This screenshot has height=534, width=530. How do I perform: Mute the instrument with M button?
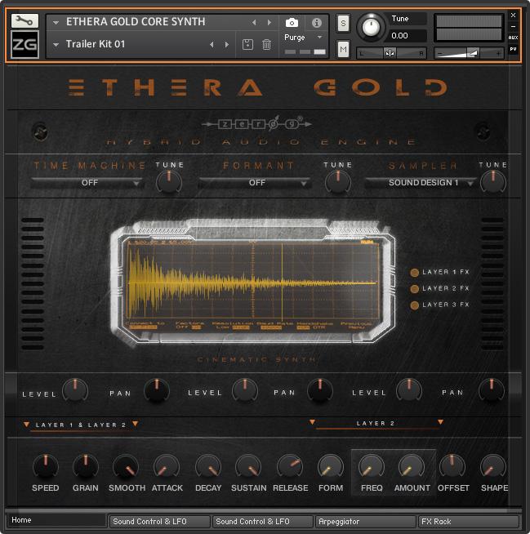pyautogui.click(x=343, y=49)
